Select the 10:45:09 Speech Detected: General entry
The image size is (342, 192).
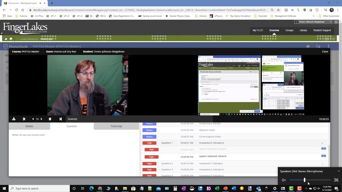tap(213, 156)
